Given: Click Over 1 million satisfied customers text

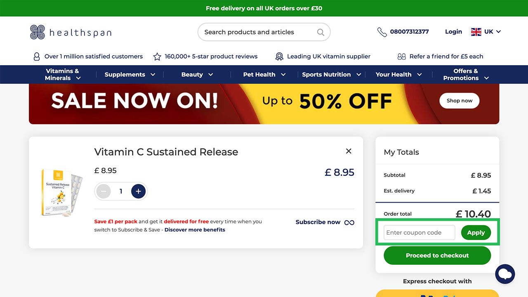Looking at the screenshot, I should click(x=94, y=57).
